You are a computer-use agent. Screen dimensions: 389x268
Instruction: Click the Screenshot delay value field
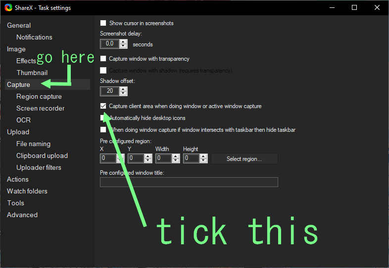[x=110, y=44]
